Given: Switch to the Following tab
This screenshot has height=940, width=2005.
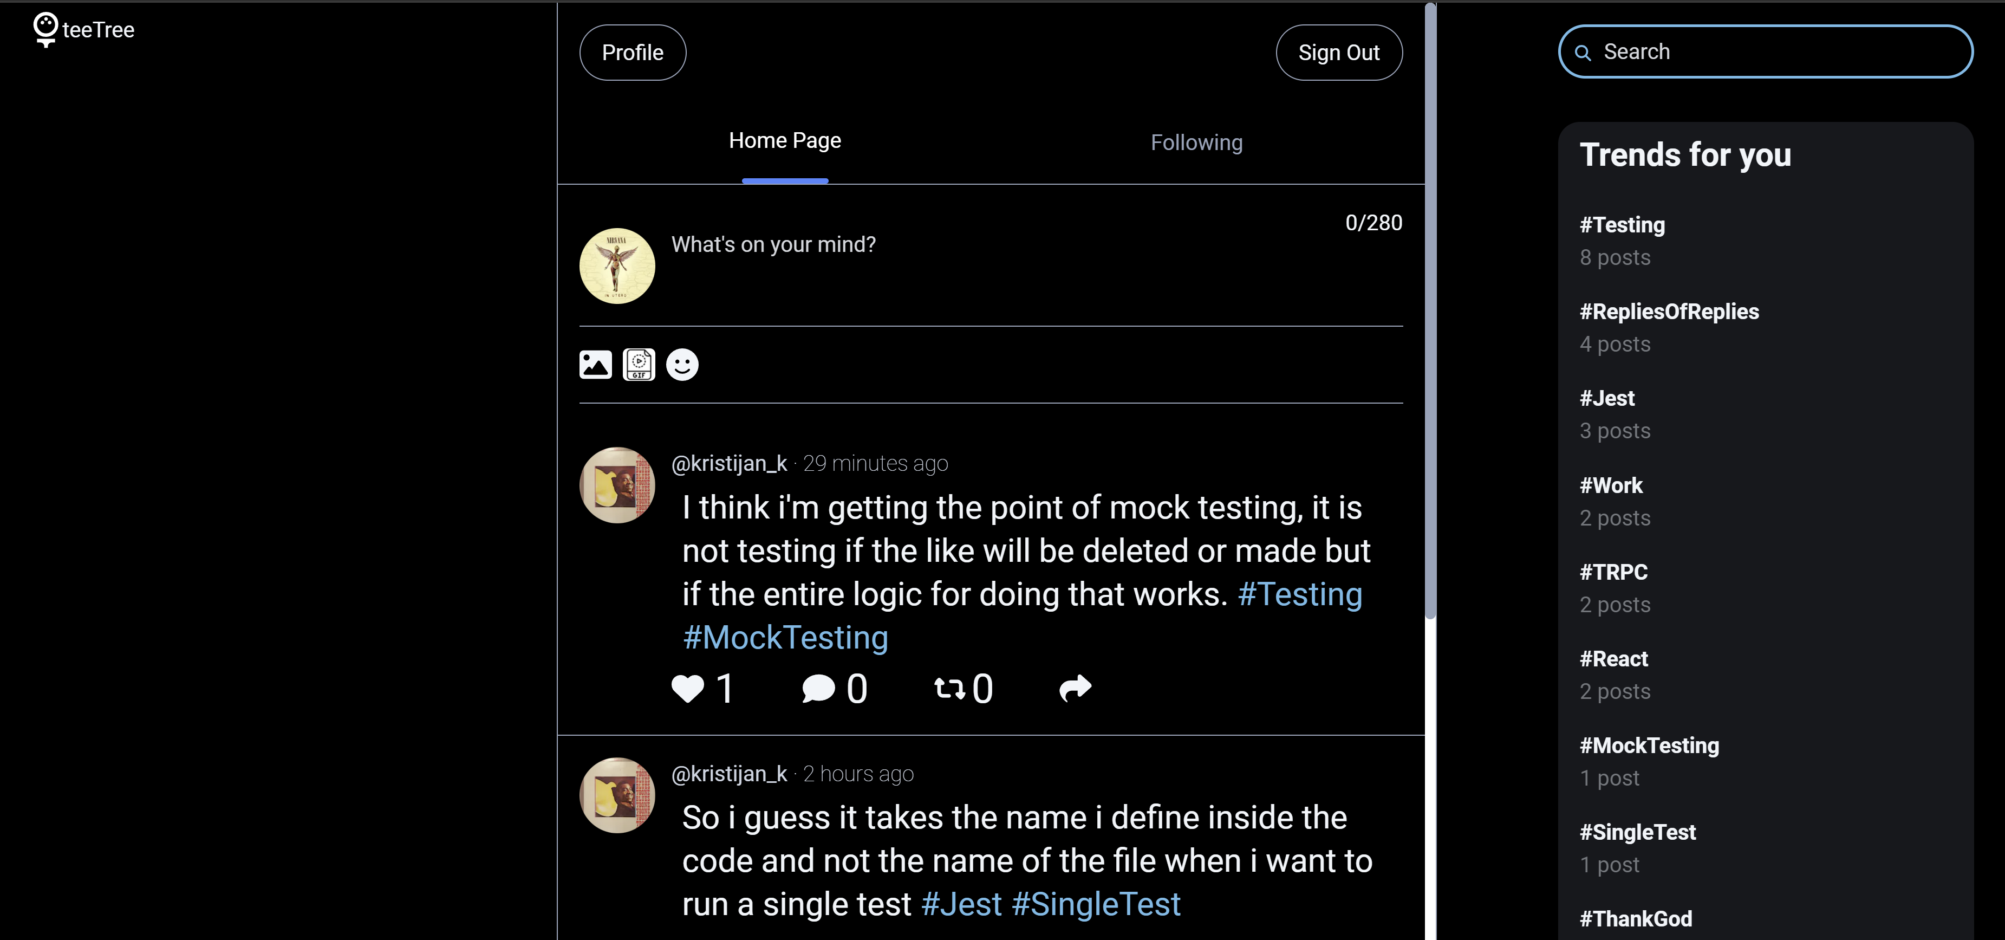Looking at the screenshot, I should [1196, 142].
